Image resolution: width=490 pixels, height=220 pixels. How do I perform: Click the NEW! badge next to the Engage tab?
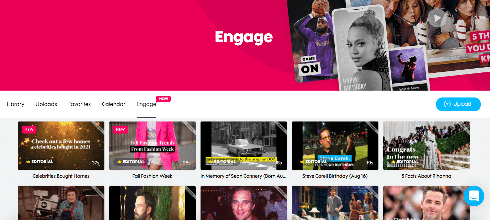pos(163,99)
